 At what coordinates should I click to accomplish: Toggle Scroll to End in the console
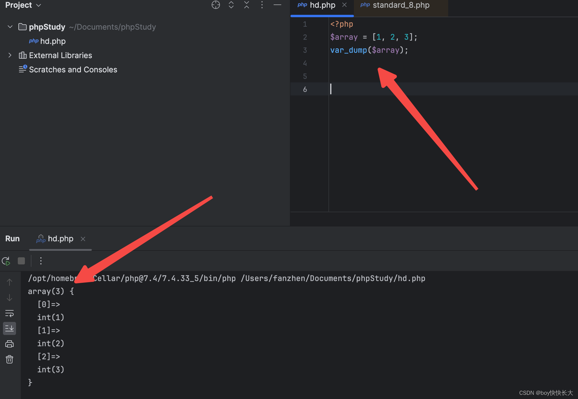tap(9, 328)
